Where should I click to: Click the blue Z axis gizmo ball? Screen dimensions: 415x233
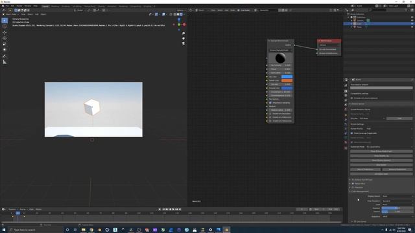pos(179,19)
